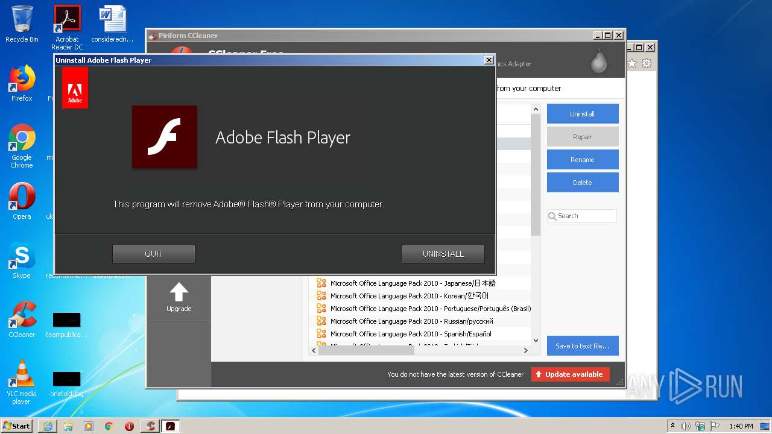This screenshot has width=772, height=434.
Task: Click the gear settings icon in background window
Action: pos(647,63)
